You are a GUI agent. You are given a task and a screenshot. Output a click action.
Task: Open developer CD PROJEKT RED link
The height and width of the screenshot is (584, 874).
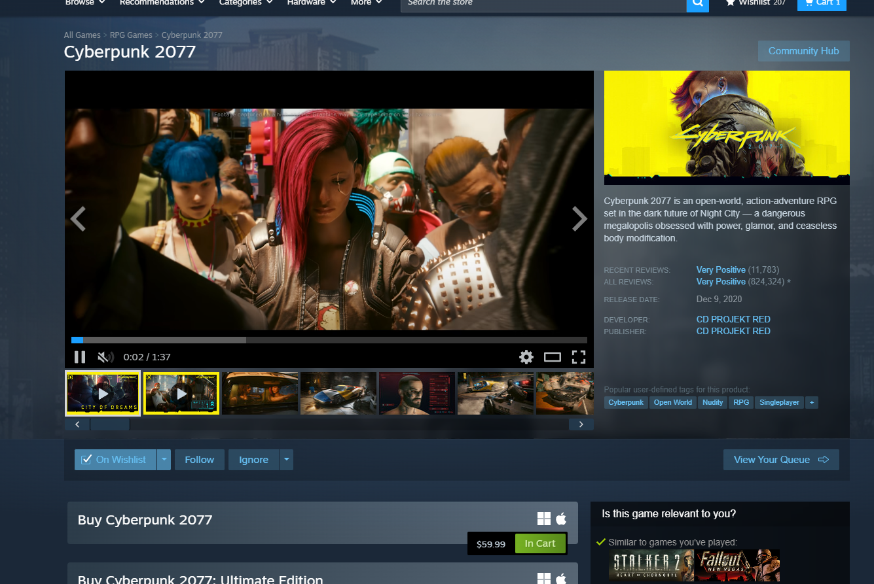click(733, 319)
